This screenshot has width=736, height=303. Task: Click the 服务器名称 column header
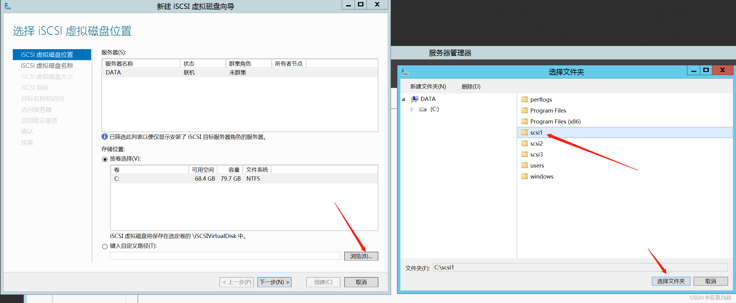click(x=141, y=64)
